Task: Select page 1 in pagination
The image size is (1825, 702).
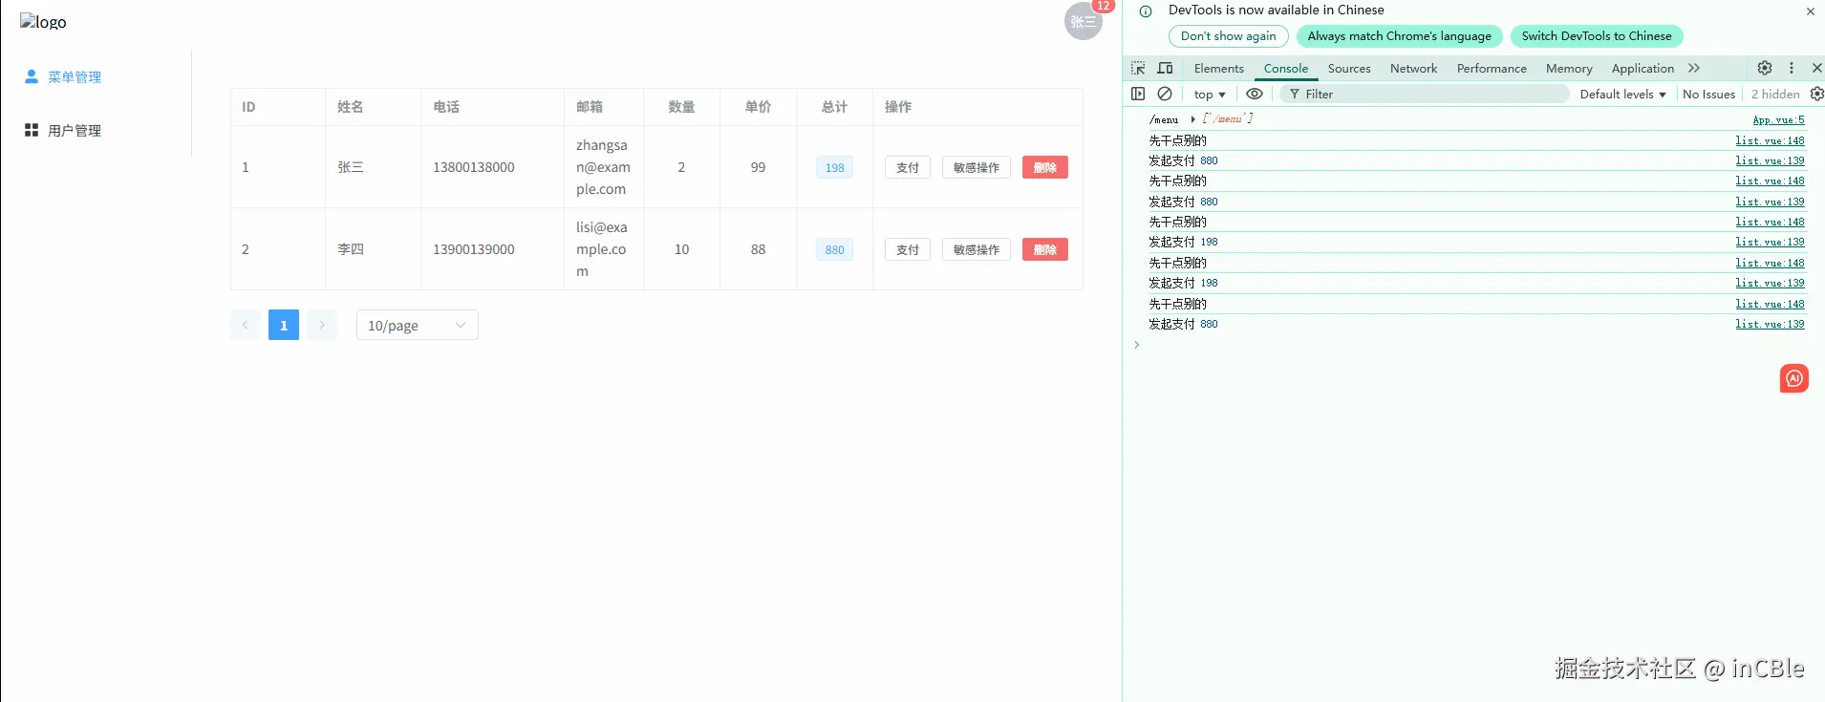Action: 284,325
